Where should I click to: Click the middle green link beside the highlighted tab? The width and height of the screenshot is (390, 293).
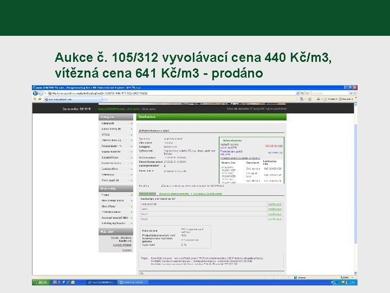coord(174,194)
